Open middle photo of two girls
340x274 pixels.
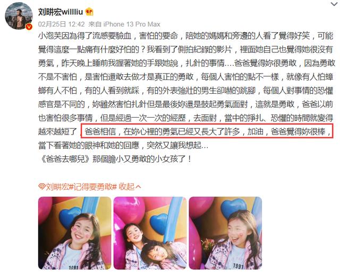[150, 233]
